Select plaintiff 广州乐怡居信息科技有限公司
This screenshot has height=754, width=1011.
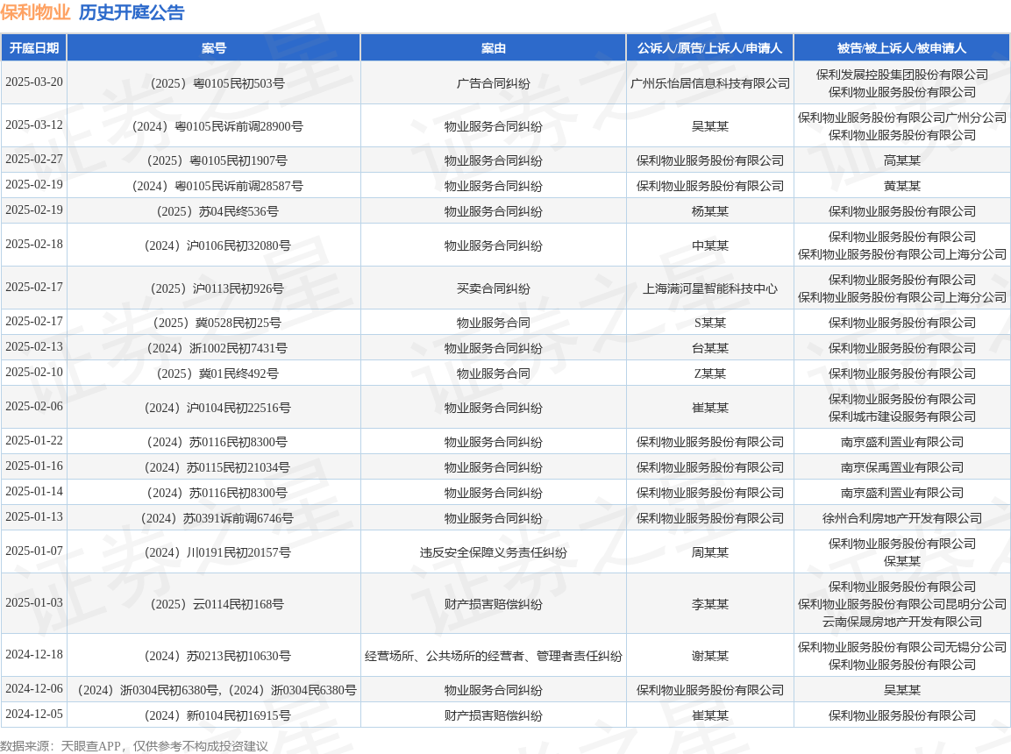pos(710,83)
